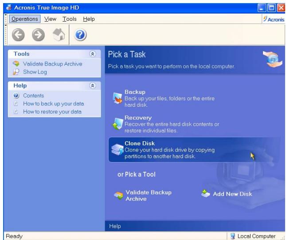Screen dimensions: 286x240
Task: Select the Recovery task
Action: (x=166, y=124)
